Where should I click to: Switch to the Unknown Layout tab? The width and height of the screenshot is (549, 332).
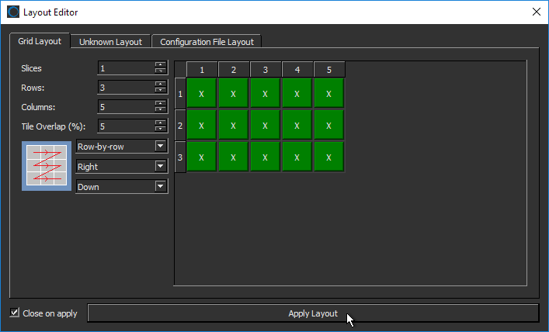point(110,42)
